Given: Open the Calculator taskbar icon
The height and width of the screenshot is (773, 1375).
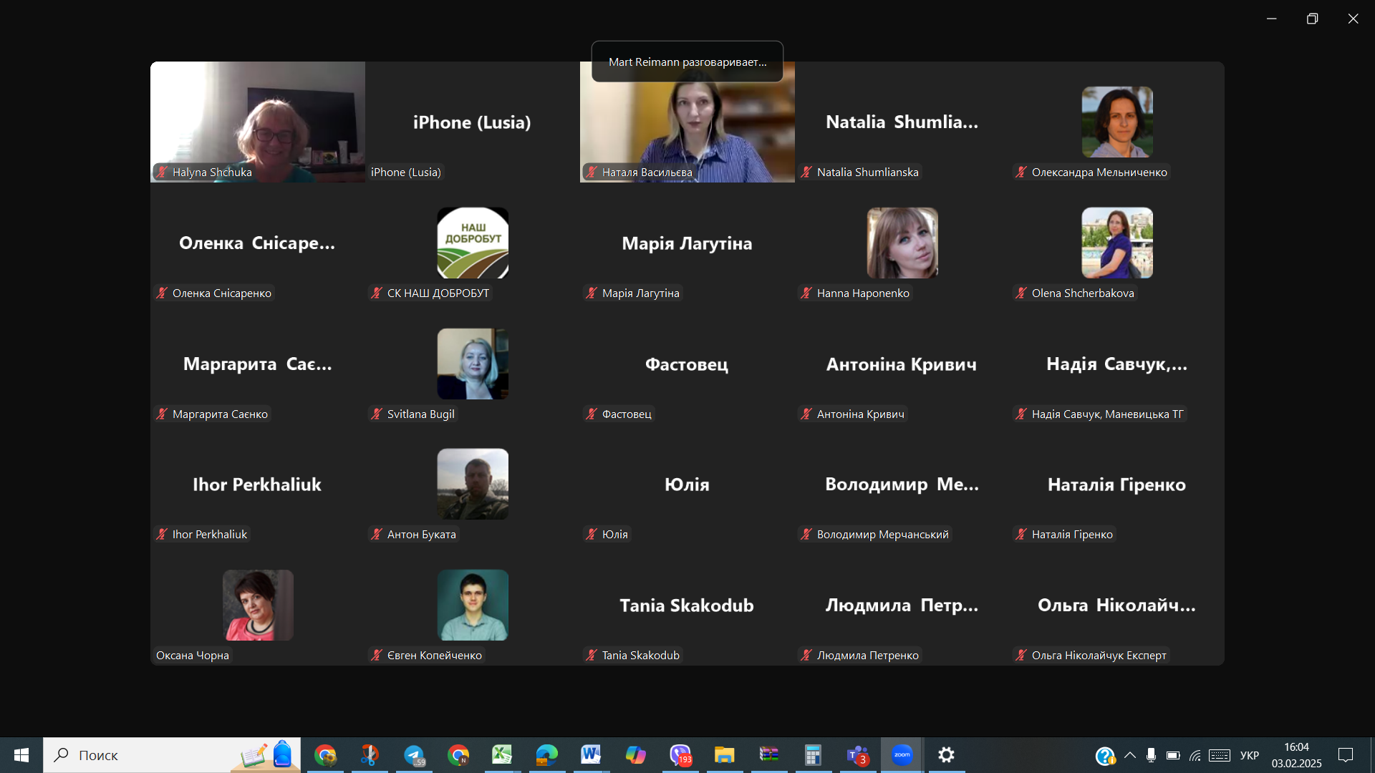Looking at the screenshot, I should click(813, 755).
